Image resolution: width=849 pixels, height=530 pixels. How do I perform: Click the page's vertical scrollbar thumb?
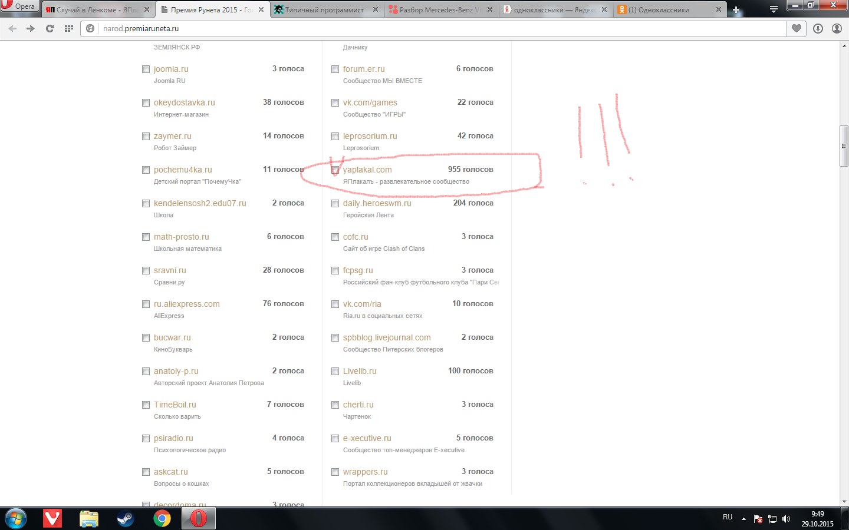844,146
